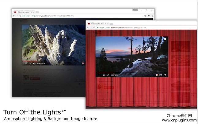Screen dimensions: 198x124
Task: Open settings gear in TimeScapes player
Action: tap(157, 75)
